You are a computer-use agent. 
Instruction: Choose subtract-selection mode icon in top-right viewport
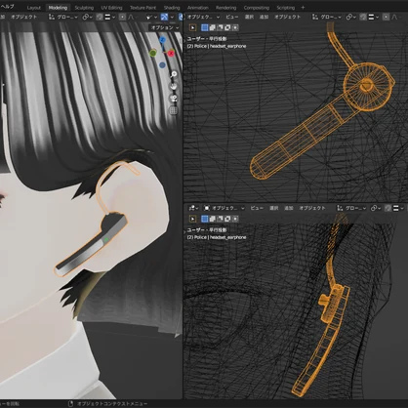[220, 27]
